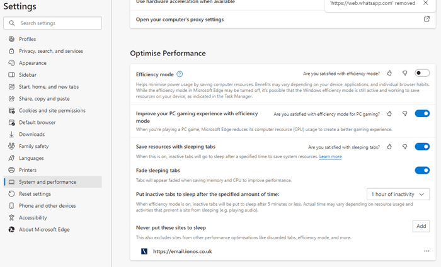
Task: Disable PC gaming efficiency mode switch
Action: [422, 113]
